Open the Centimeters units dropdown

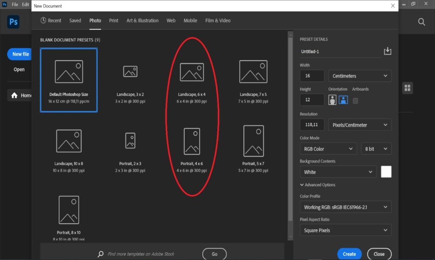tap(359, 76)
